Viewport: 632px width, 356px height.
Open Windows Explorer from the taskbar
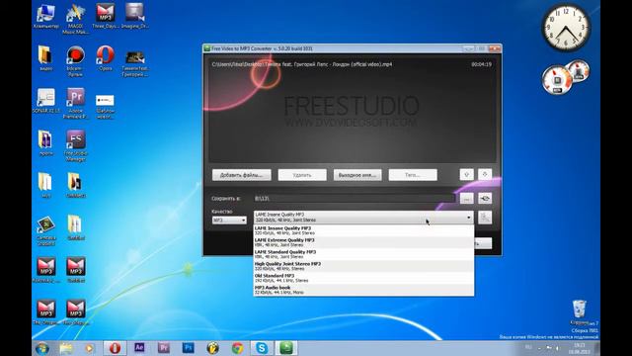[x=66, y=348]
